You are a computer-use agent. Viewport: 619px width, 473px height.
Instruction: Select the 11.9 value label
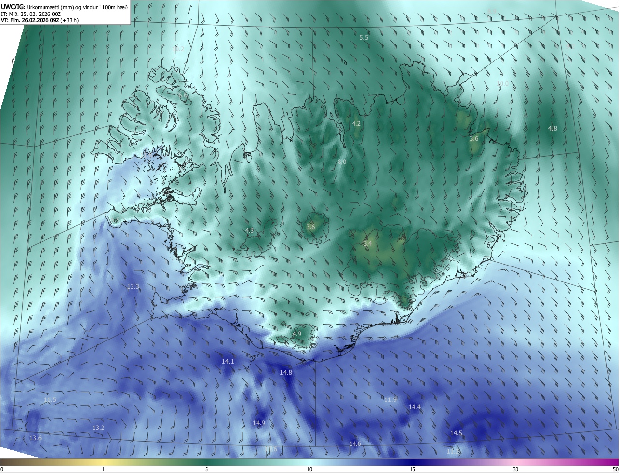tap(390, 399)
